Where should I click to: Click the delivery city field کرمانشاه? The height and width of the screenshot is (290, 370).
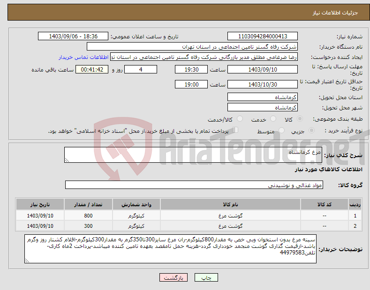coord(263,107)
